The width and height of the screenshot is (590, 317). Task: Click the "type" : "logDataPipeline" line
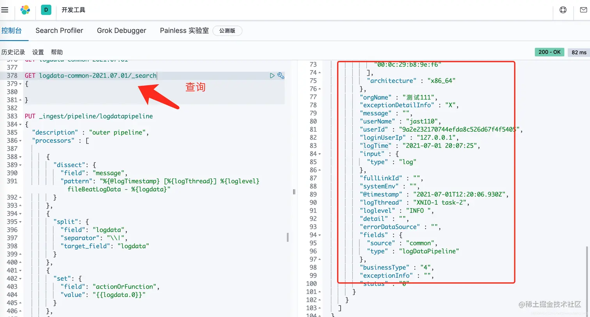coord(412,251)
